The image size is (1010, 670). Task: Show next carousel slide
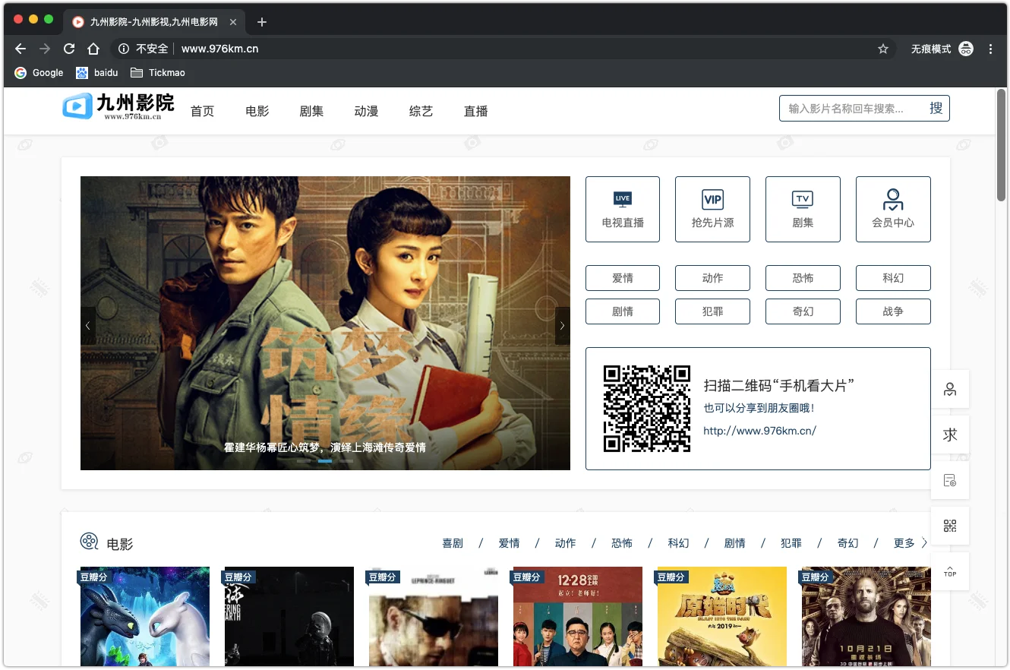tap(563, 326)
